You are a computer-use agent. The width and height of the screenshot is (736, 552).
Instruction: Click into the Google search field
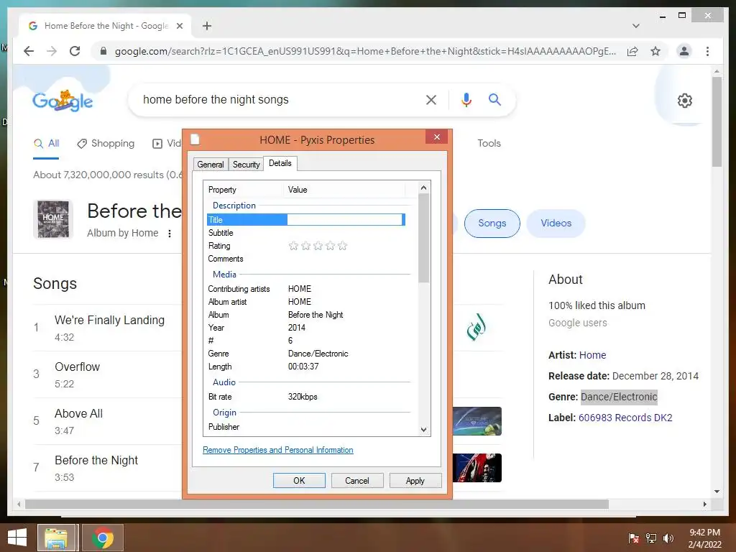(x=277, y=99)
